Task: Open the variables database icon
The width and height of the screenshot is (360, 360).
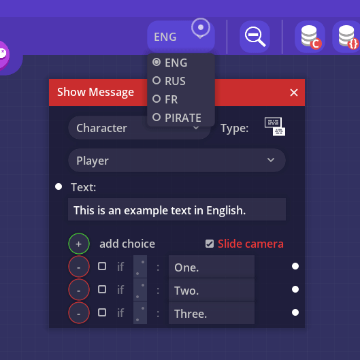Action: (x=347, y=37)
